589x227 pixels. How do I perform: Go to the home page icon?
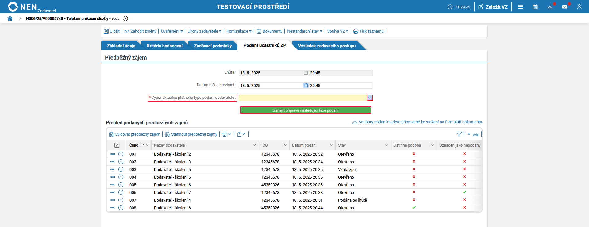[x=10, y=18]
